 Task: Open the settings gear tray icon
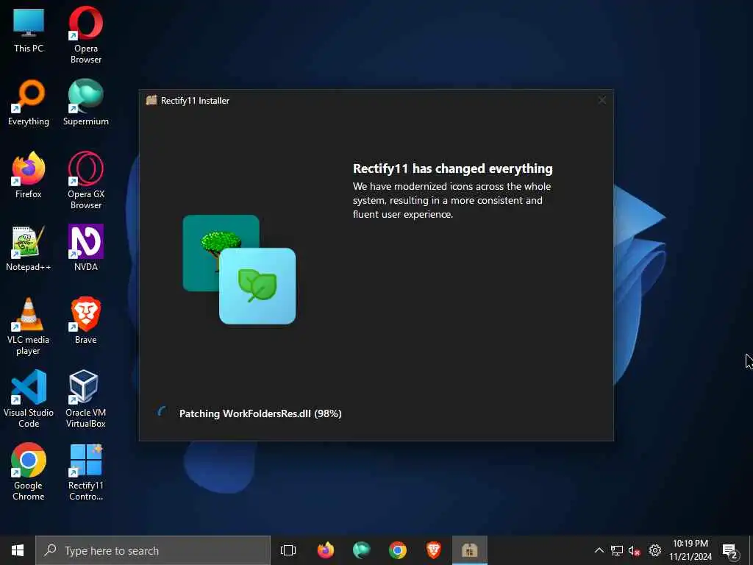pos(655,550)
